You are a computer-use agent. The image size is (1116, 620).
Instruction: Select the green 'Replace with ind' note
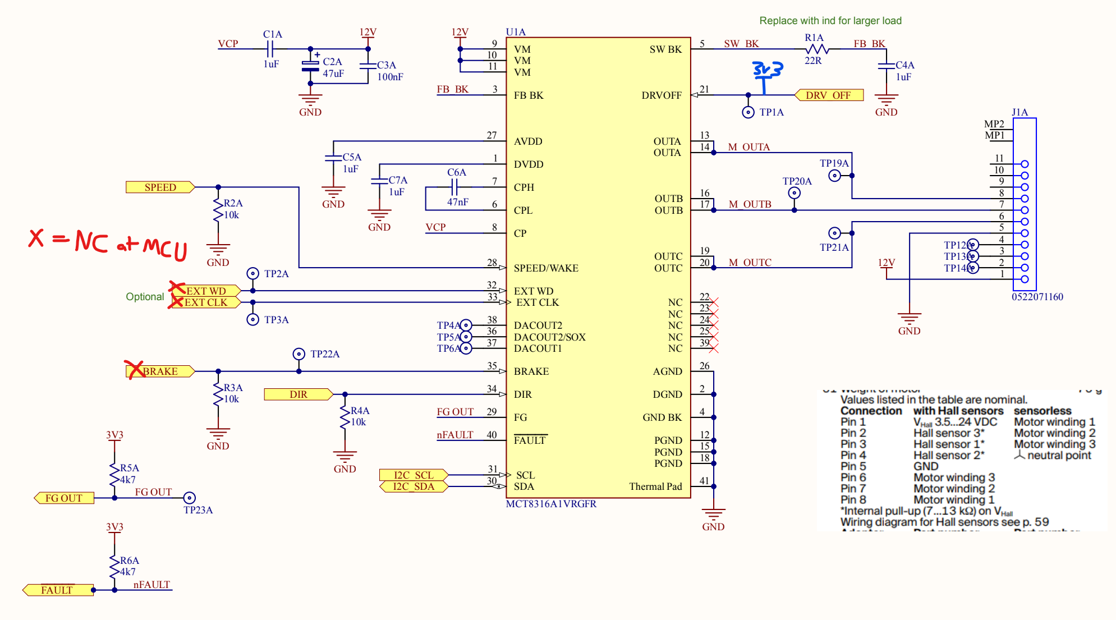click(x=830, y=21)
